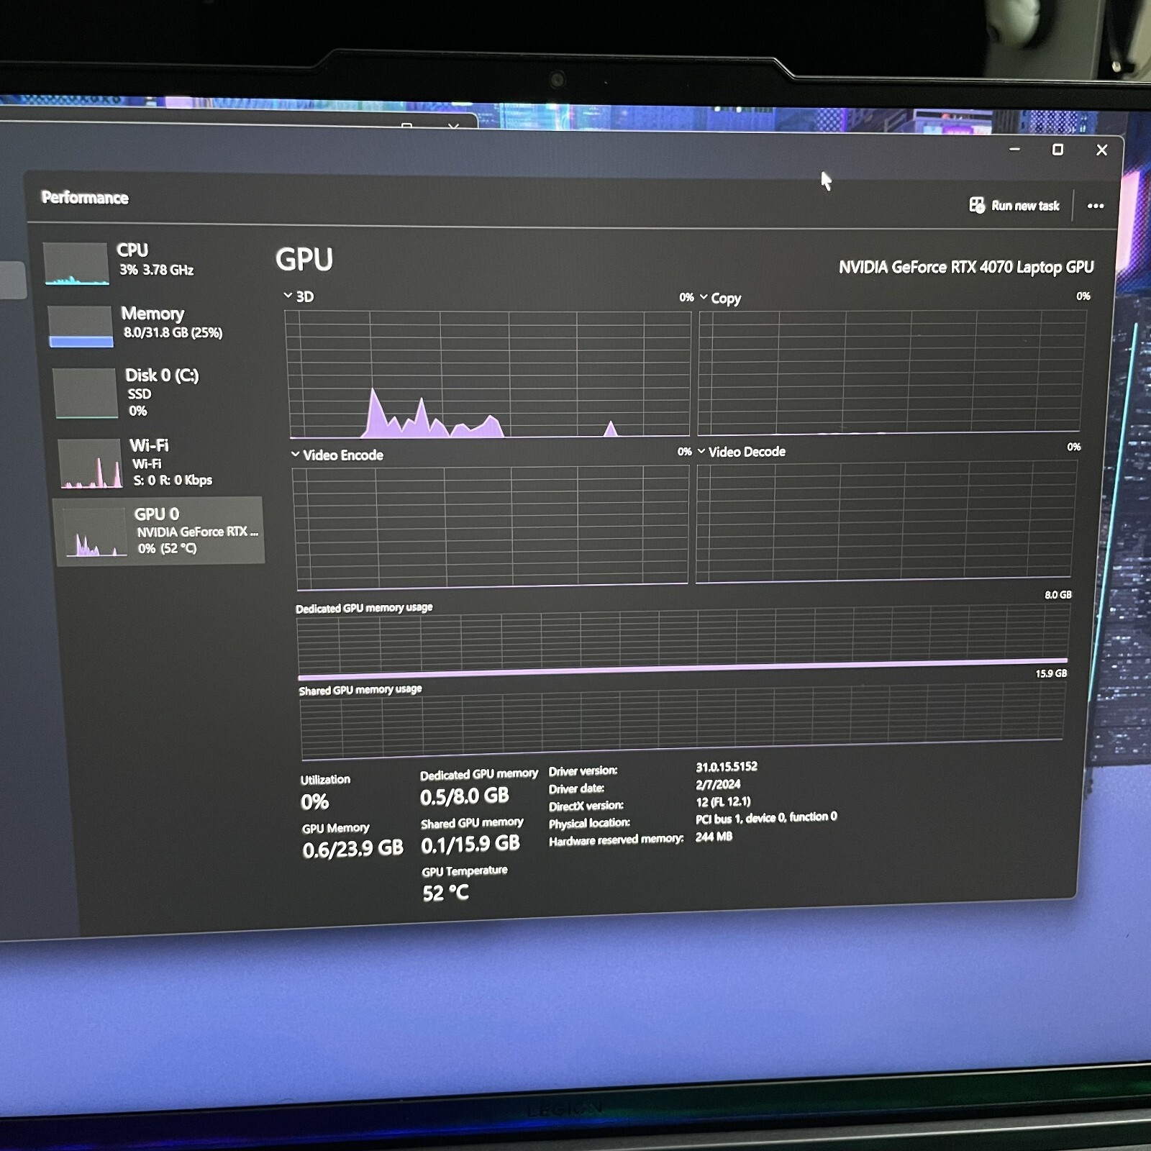Click the Performance page heading

click(x=85, y=198)
